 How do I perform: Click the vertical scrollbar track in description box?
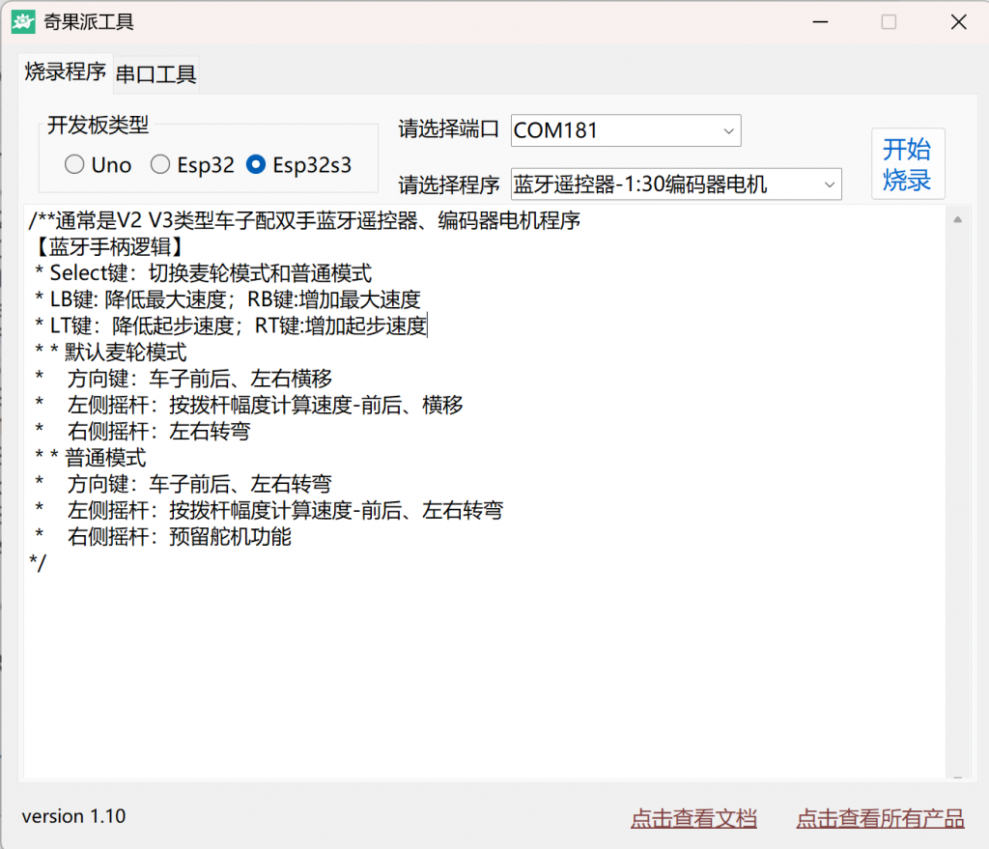[x=957, y=483]
